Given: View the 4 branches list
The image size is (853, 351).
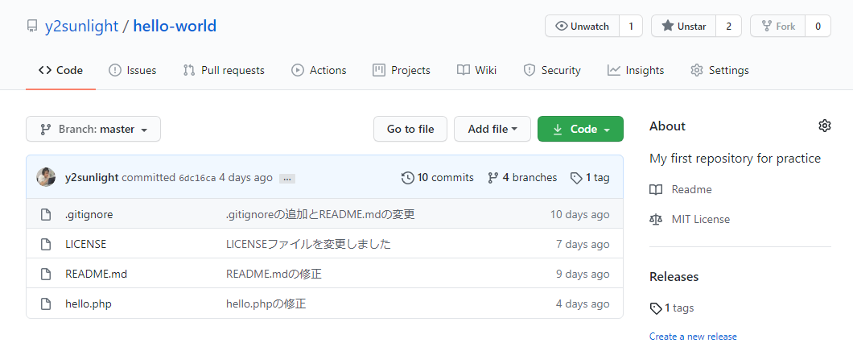Looking at the screenshot, I should click(x=521, y=177).
